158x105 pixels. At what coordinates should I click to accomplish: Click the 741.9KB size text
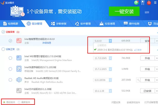[x=126, y=58]
